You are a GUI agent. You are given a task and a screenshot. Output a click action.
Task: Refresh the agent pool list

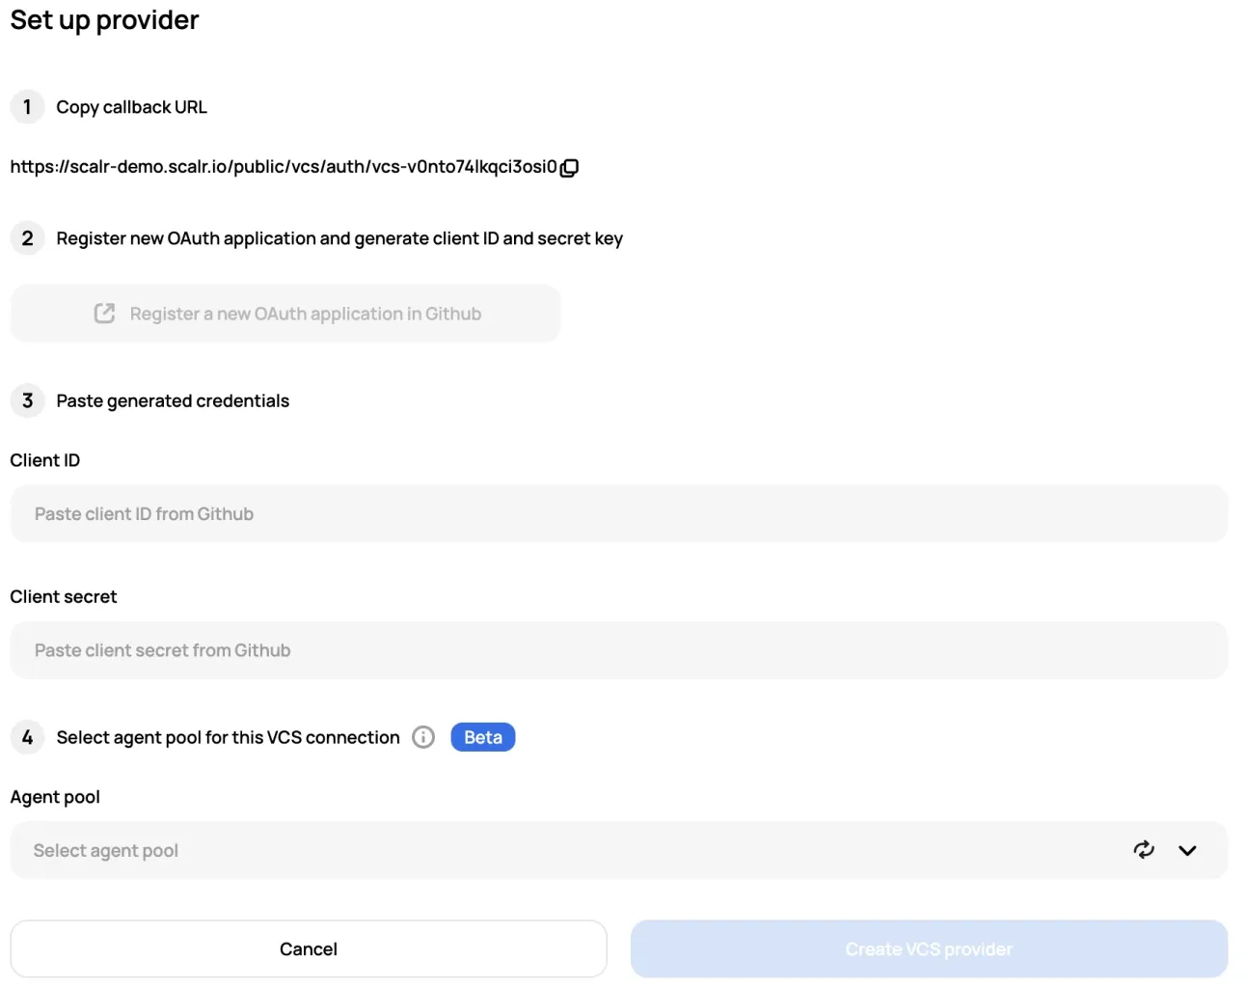click(1144, 850)
